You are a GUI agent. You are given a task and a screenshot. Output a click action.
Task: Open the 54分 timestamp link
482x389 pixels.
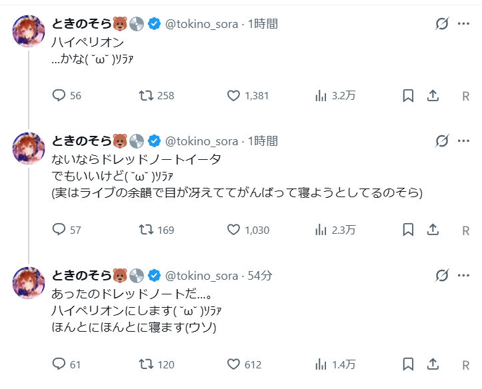[259, 275]
